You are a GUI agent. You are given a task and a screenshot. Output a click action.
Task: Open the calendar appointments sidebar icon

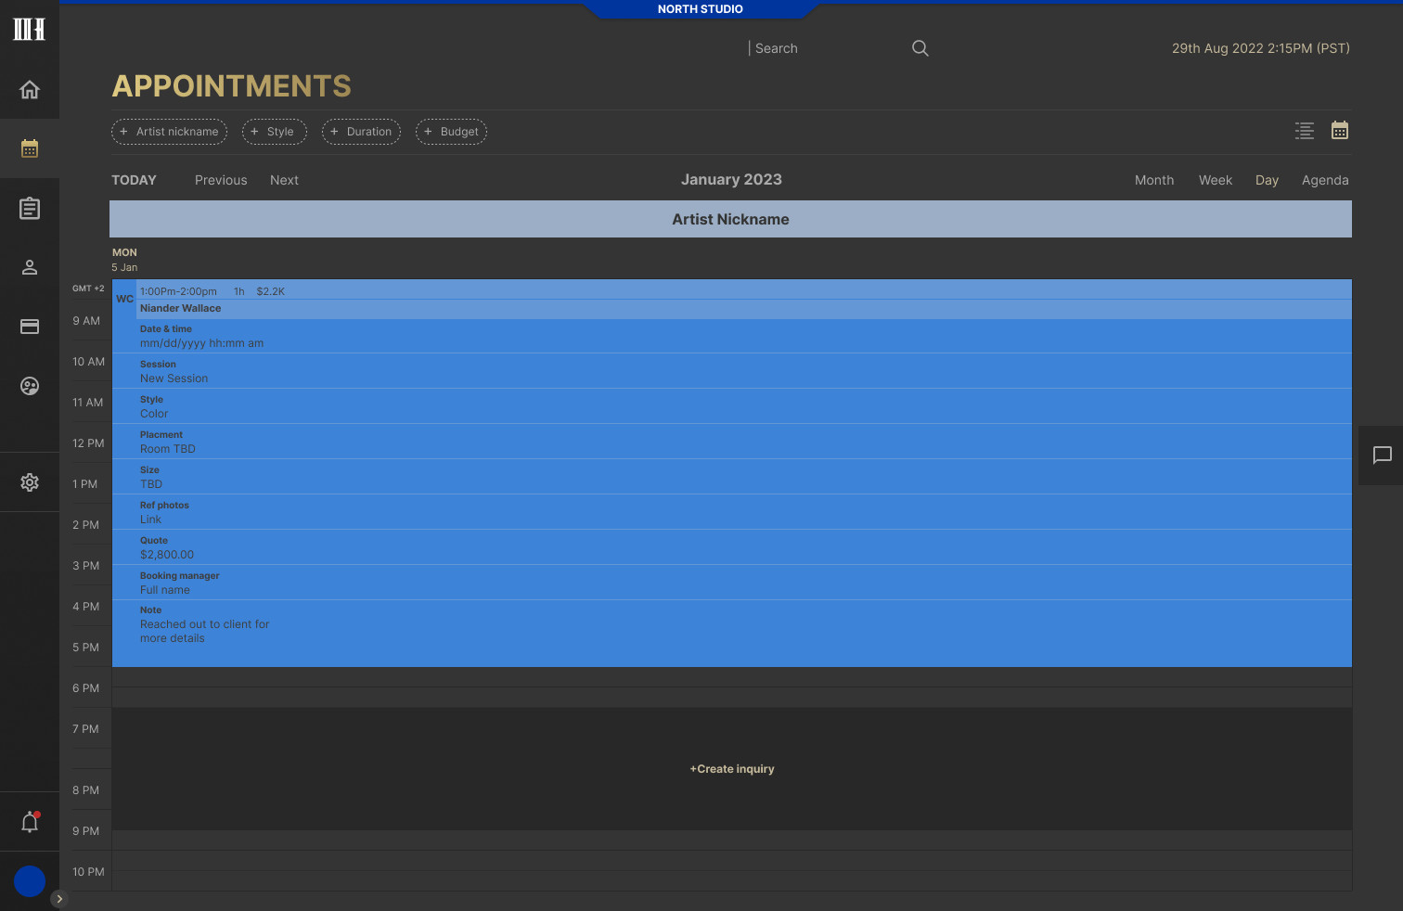click(30, 148)
